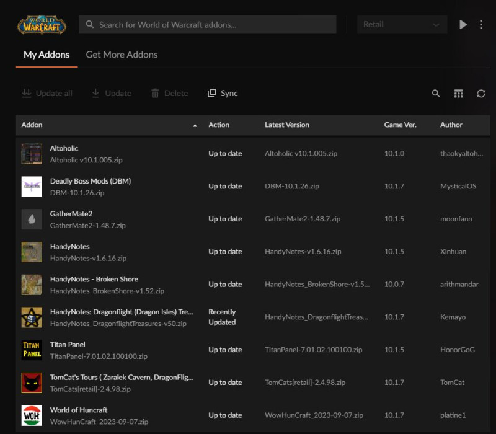Click author thaokyaltoh...

coord(461,153)
